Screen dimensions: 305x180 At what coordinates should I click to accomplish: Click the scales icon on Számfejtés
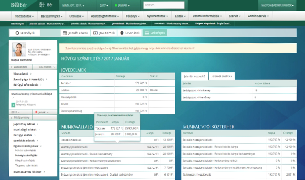coord(147,33)
